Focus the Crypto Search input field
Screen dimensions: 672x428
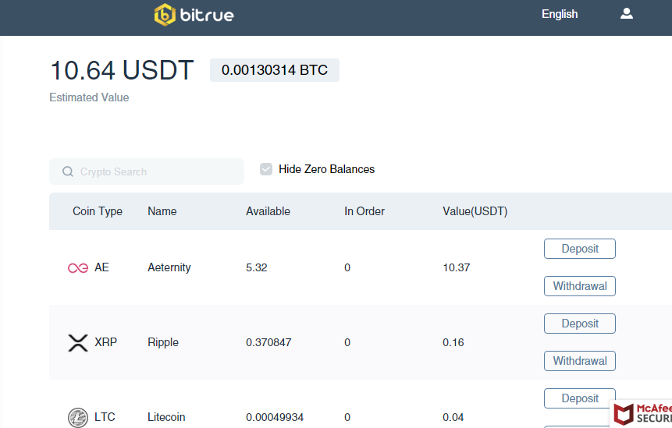(x=147, y=172)
